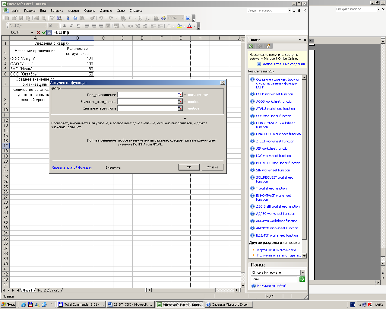Open the Arial Cyr font name dropdown

45,26
